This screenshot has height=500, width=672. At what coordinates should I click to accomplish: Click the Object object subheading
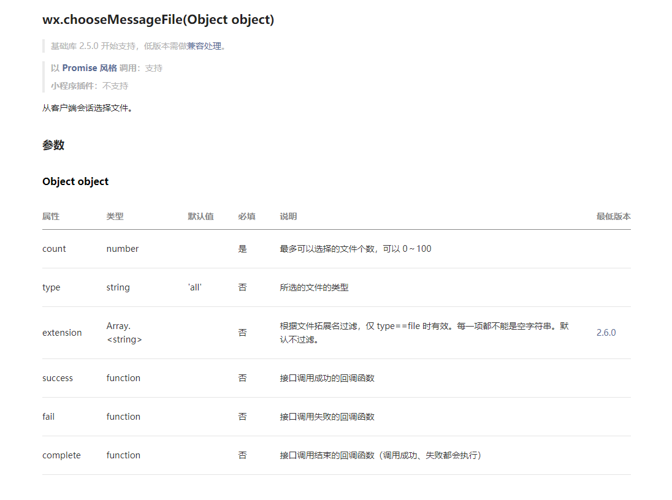(75, 181)
